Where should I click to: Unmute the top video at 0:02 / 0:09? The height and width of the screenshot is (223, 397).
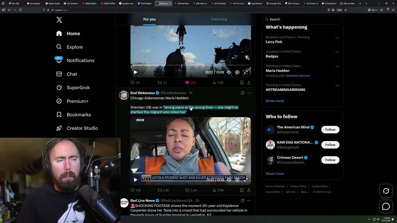tap(229, 72)
